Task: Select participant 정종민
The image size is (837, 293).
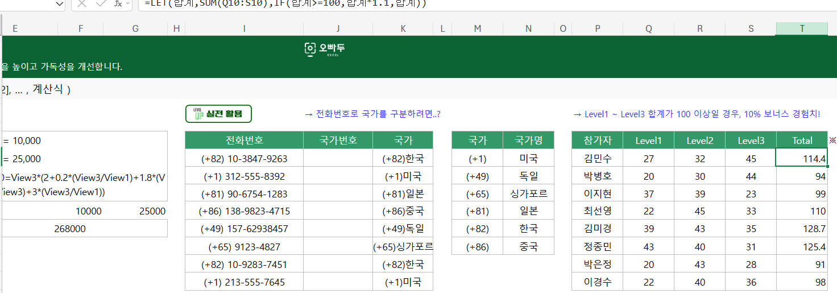Action: point(598,247)
